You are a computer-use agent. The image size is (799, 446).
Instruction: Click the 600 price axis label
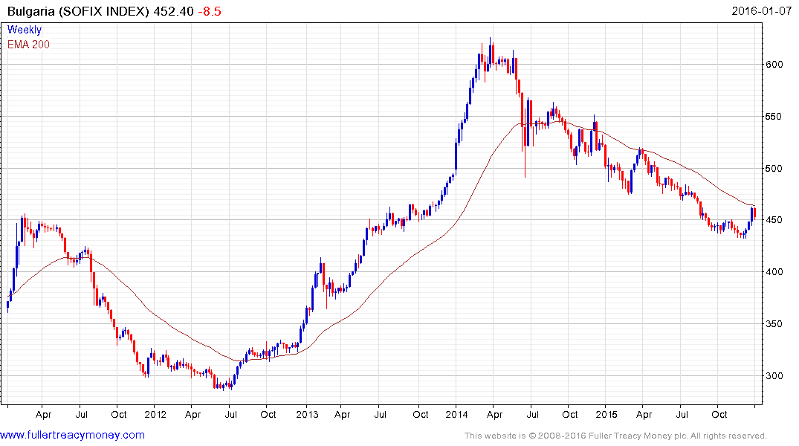click(774, 64)
